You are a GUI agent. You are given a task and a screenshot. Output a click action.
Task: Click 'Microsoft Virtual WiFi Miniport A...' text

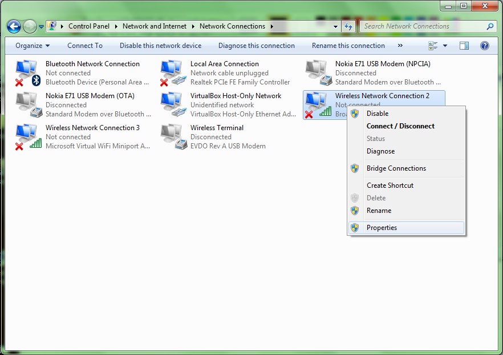(x=98, y=146)
